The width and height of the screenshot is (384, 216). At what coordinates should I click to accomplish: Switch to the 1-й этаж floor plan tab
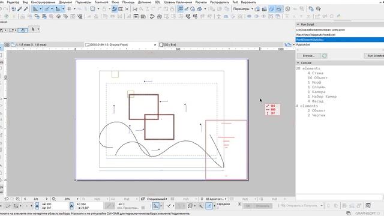47,44
